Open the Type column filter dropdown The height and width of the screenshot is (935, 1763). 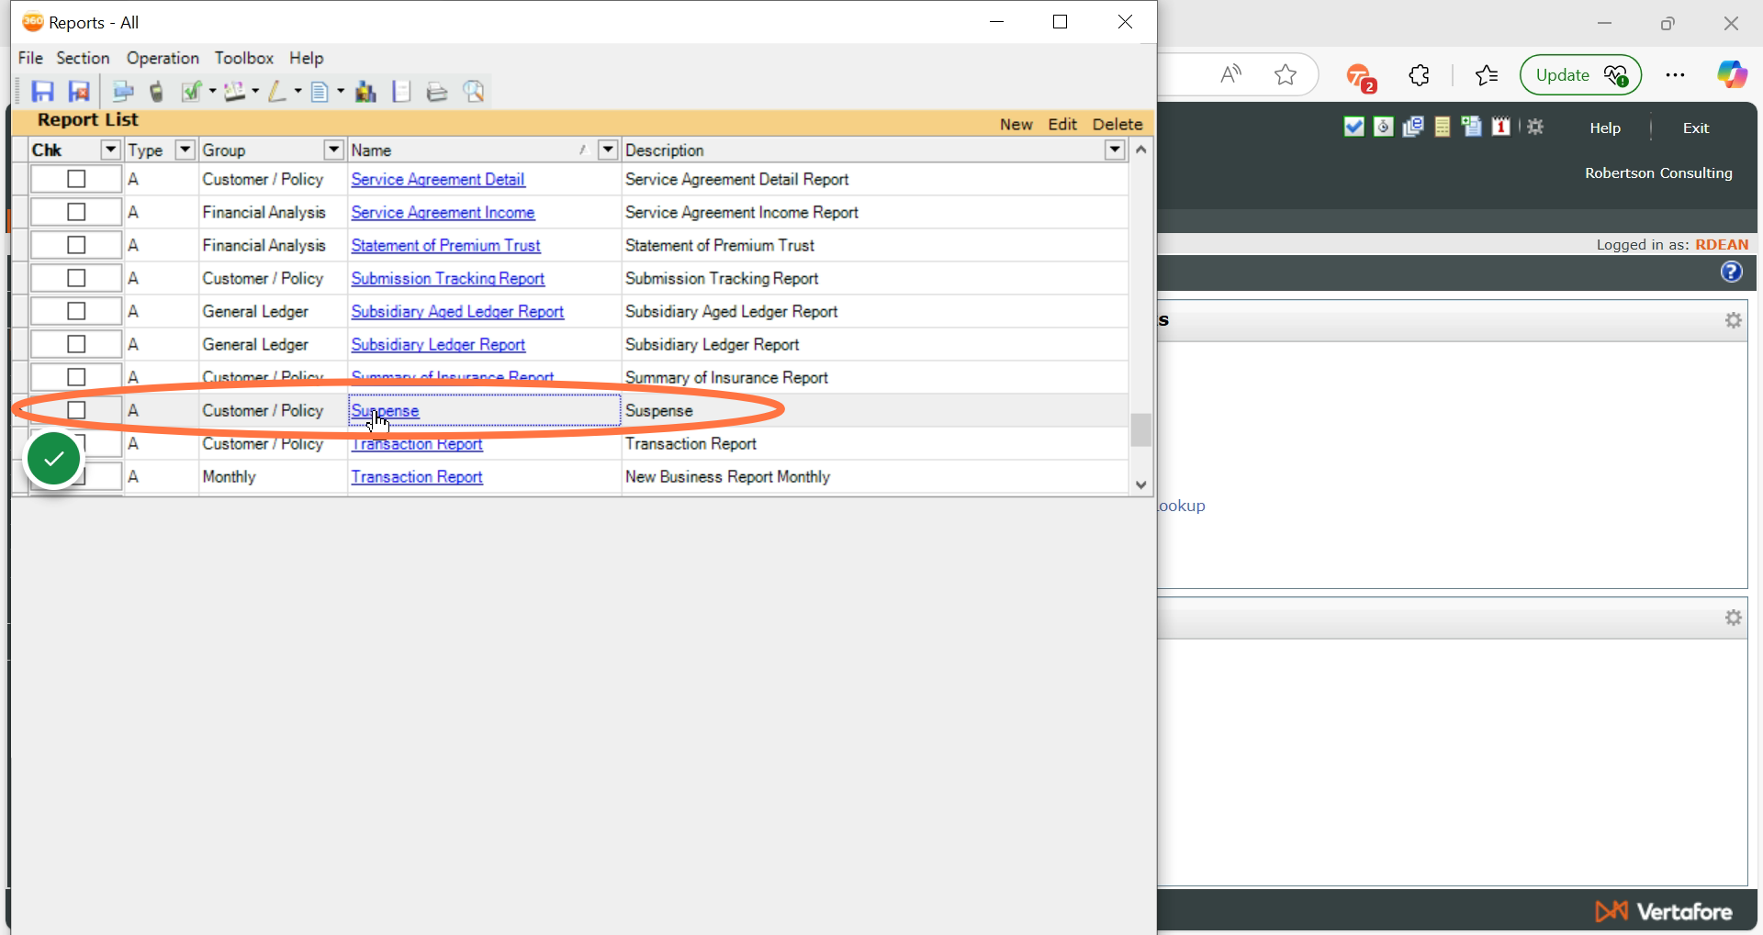(x=185, y=150)
